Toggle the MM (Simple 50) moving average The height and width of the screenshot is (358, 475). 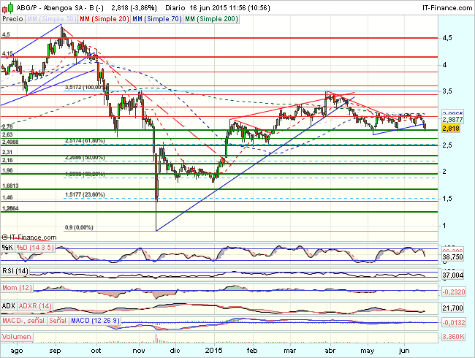tap(51, 19)
